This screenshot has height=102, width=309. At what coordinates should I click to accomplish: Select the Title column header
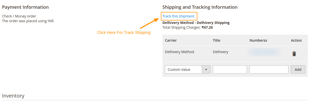tap(216, 40)
